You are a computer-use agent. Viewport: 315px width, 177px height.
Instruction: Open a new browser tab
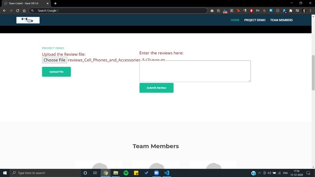click(x=55, y=4)
